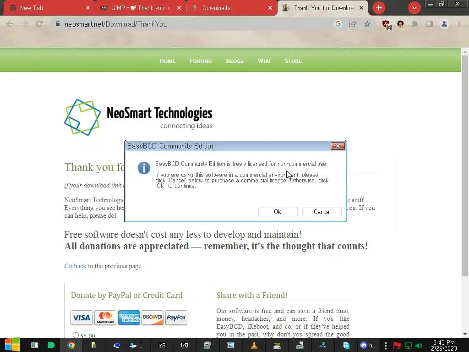Screen dimensions: 469x352
Task: Click the scrollbar down arrow
Action: [x=465, y=334]
